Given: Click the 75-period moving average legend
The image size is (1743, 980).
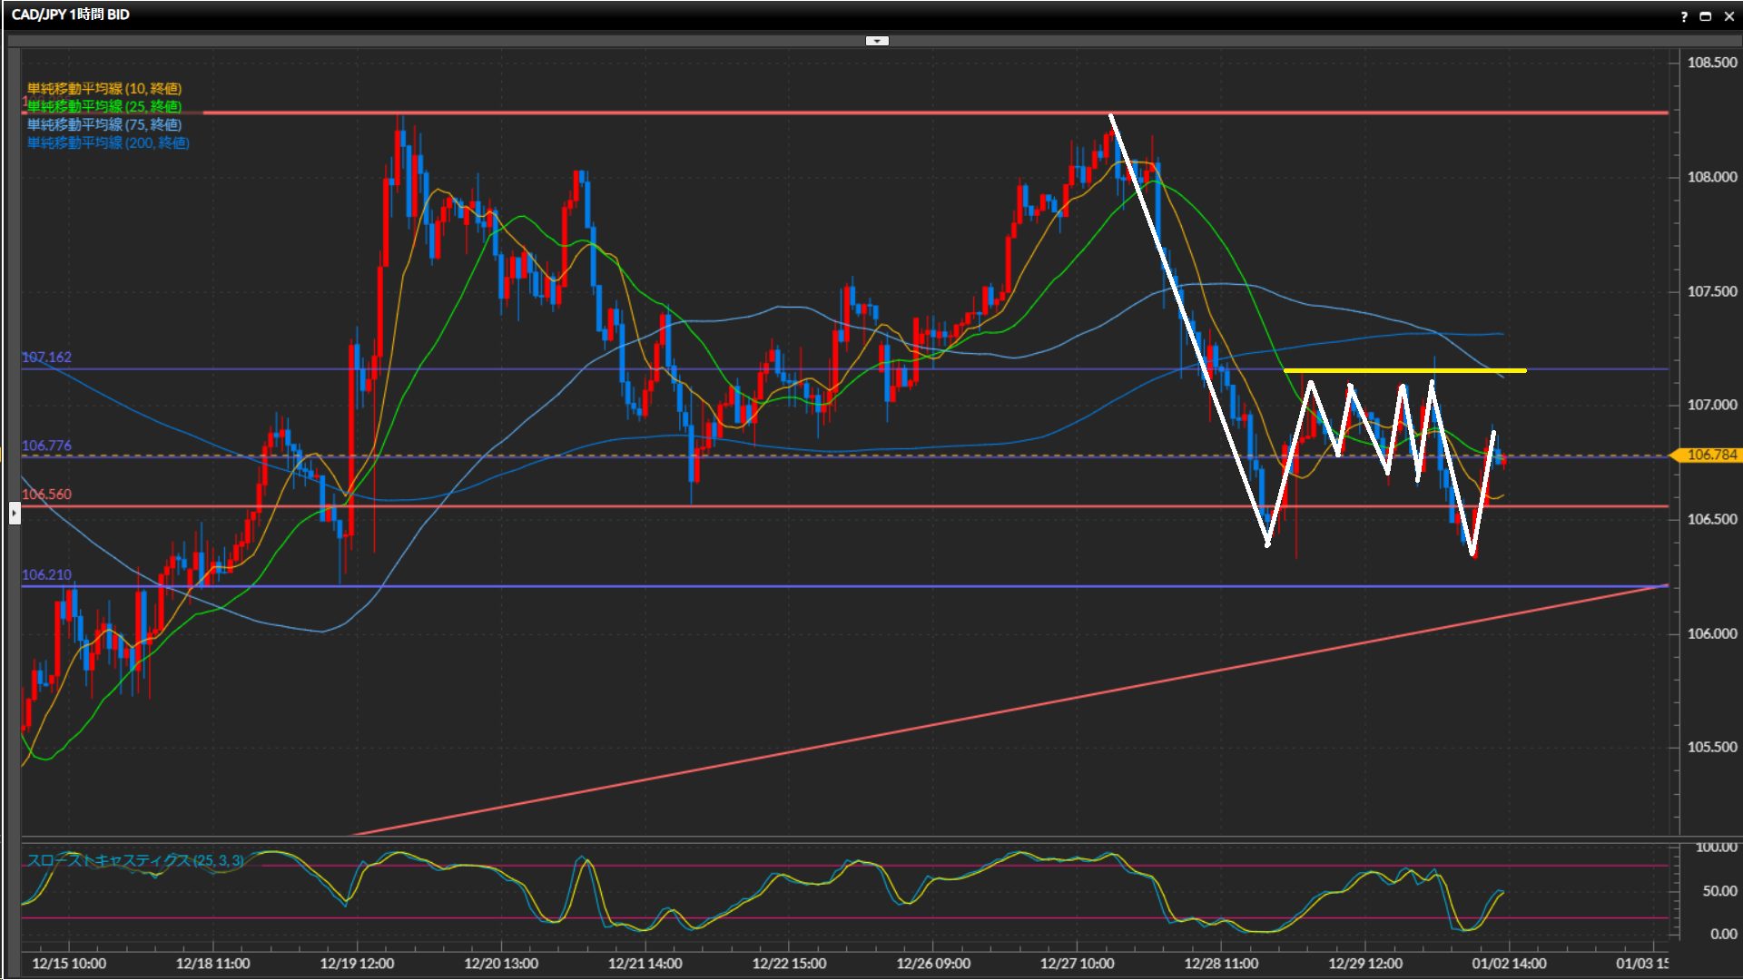Looking at the screenshot, I should click(x=104, y=124).
